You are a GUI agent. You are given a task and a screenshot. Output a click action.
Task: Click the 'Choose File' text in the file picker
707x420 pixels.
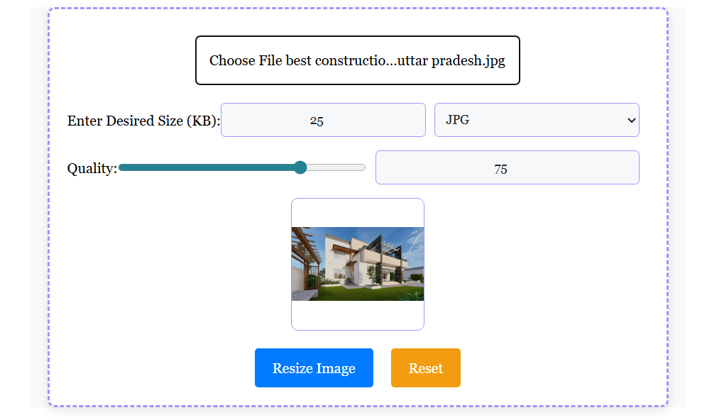click(x=242, y=60)
